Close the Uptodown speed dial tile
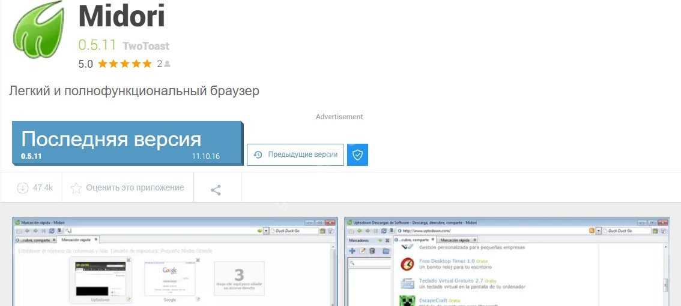 tap(129, 259)
